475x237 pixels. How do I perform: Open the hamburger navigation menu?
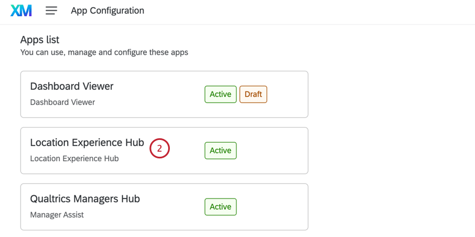pyautogui.click(x=51, y=11)
